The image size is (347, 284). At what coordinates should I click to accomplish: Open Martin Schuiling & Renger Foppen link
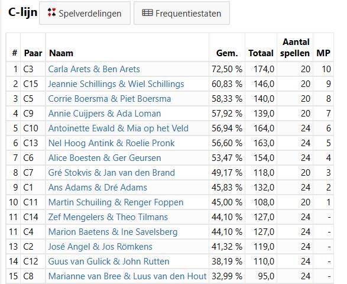[116, 202]
